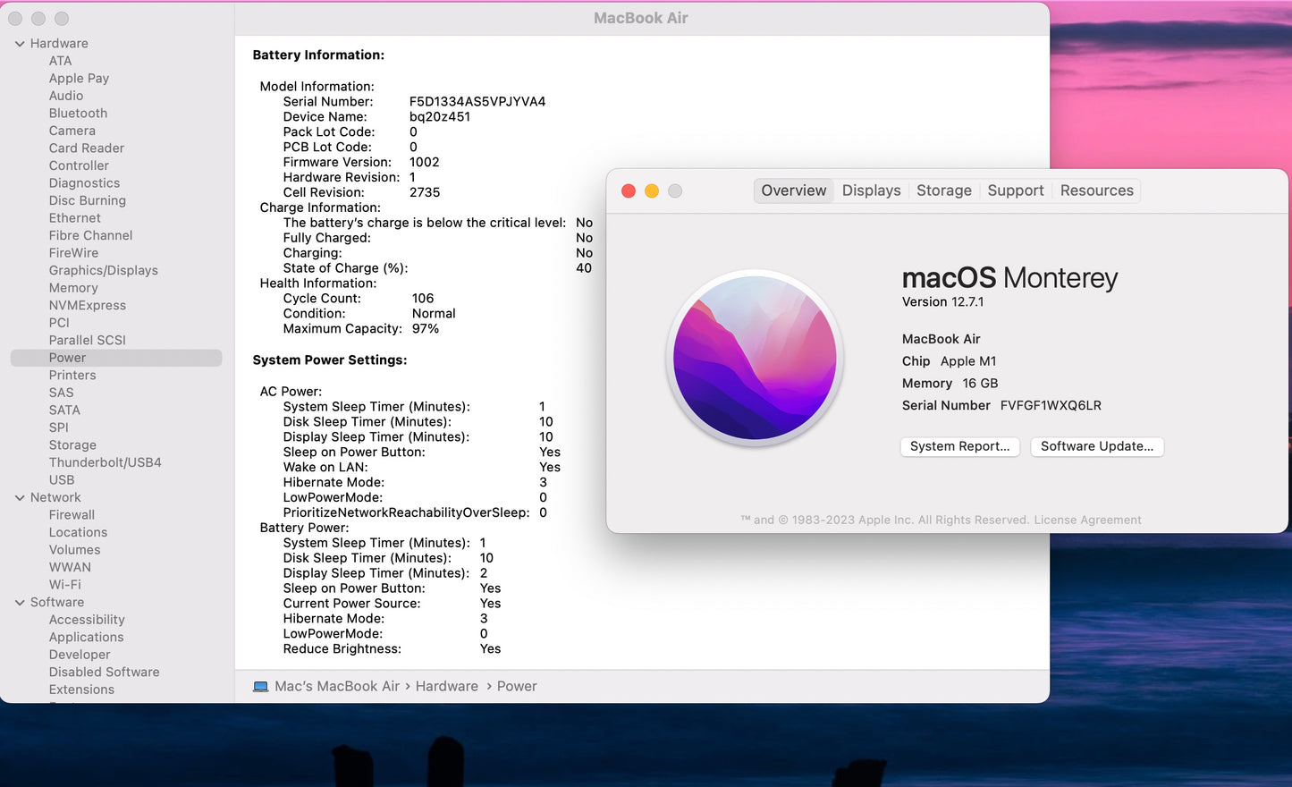Select the Support tab
1292x787 pixels.
click(x=1015, y=190)
